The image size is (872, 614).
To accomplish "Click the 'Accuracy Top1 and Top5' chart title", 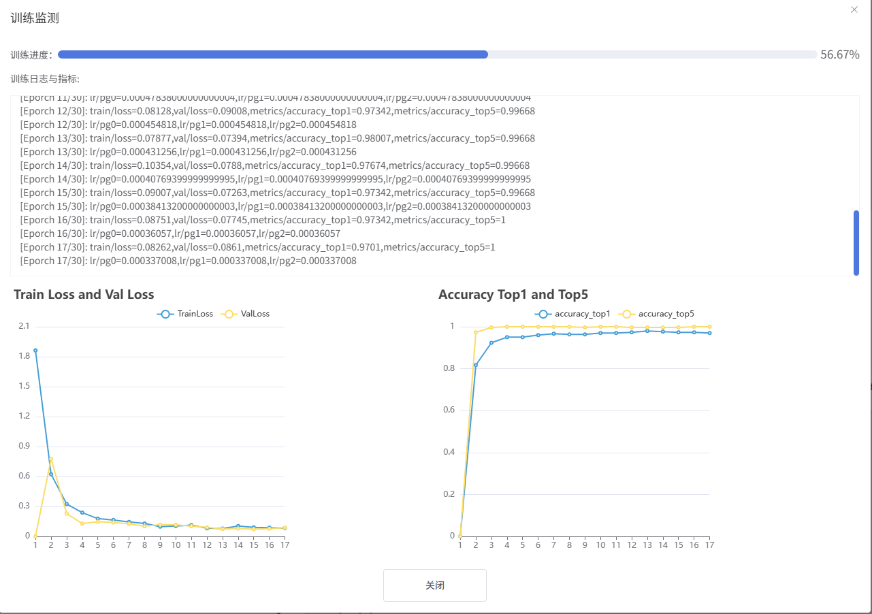I will (513, 295).
